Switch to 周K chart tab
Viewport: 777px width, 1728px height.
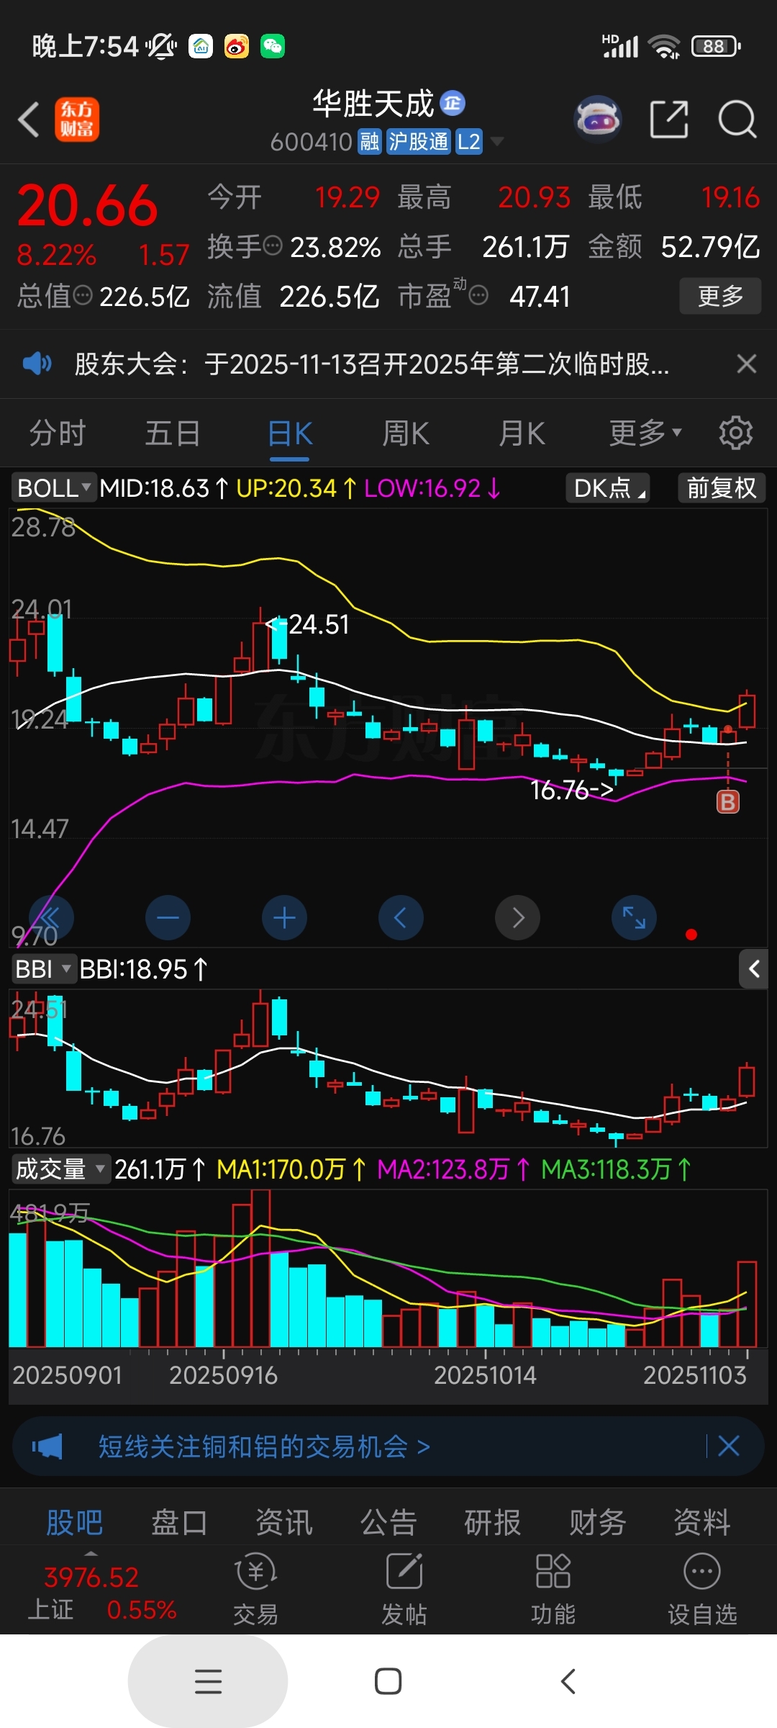(x=406, y=433)
